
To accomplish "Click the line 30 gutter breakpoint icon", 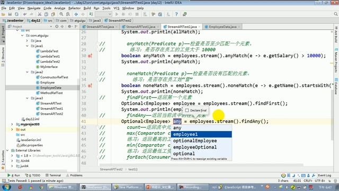I will pos(90,56).
